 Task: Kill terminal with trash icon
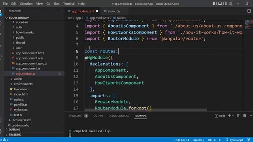[245, 116]
